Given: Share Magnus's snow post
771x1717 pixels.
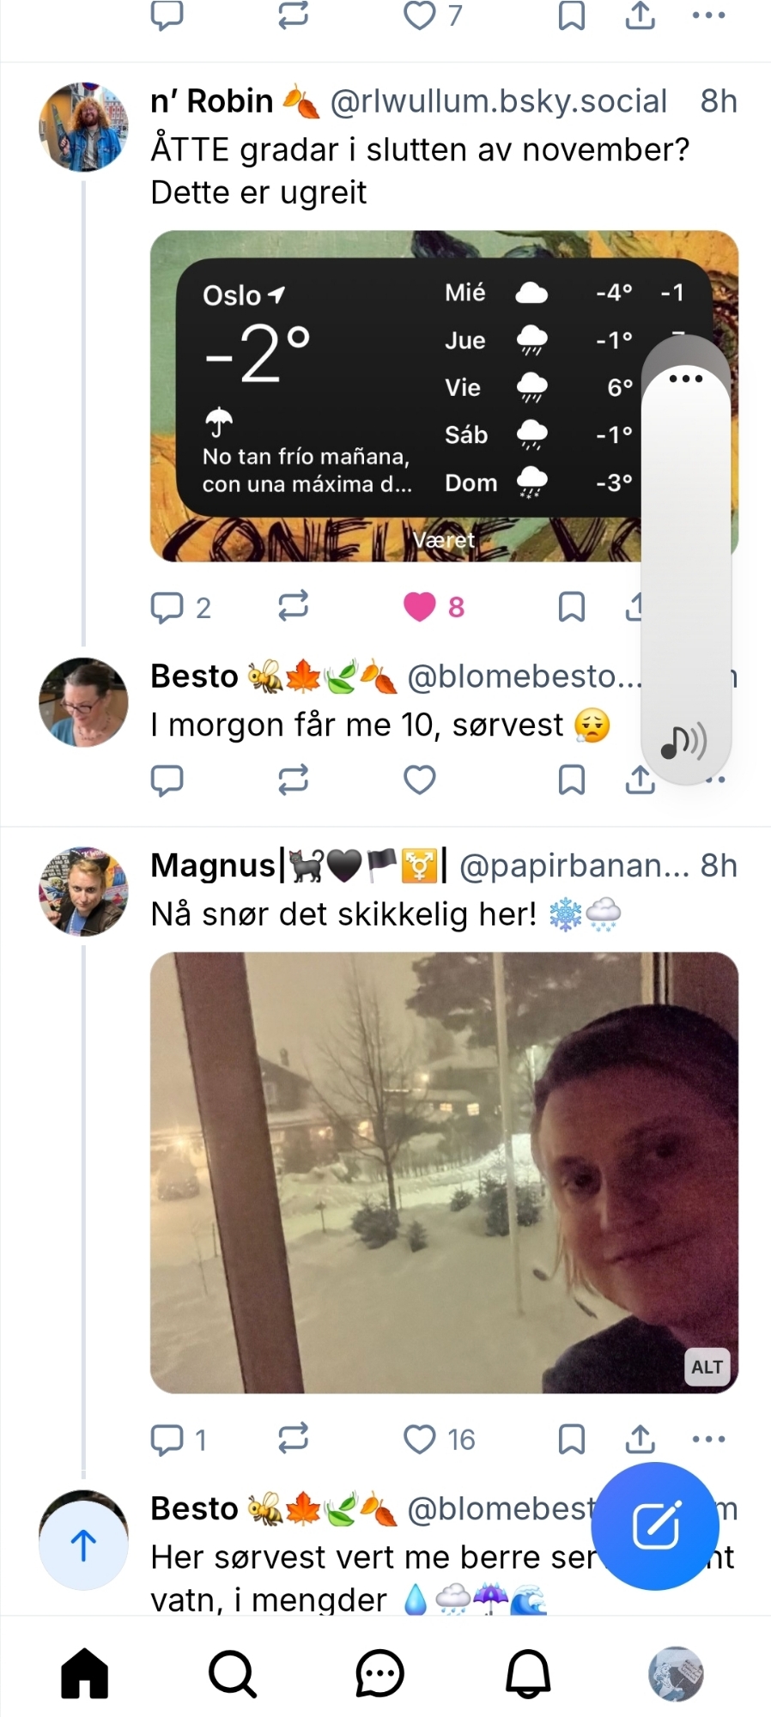Looking at the screenshot, I should (x=640, y=1439).
